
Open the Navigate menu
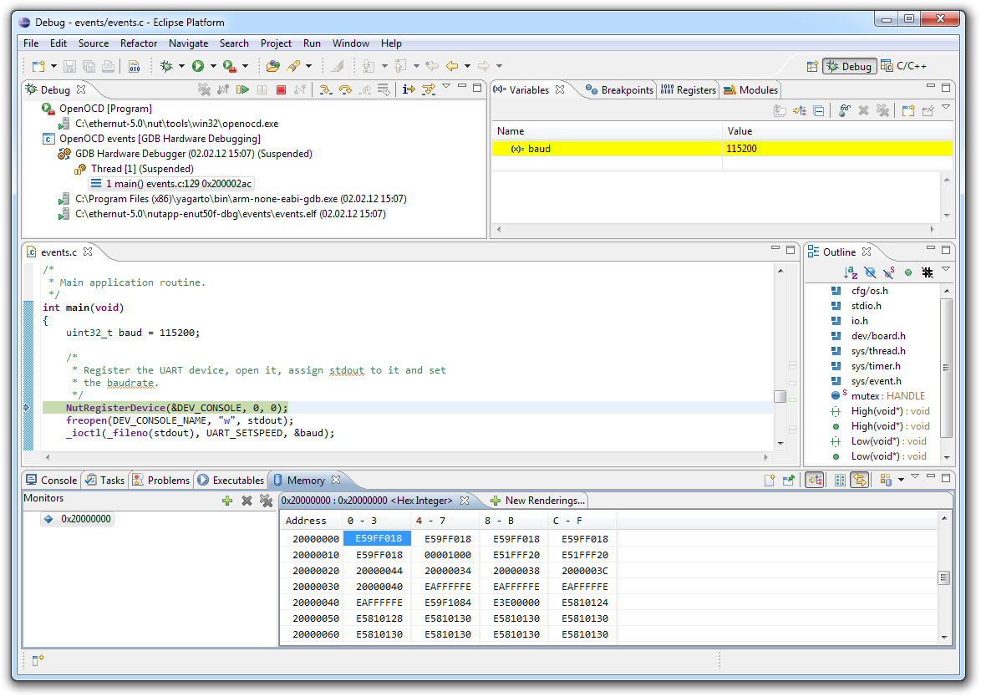188,43
